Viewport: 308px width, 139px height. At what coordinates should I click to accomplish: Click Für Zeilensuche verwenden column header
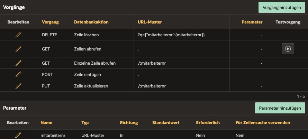pos(263,123)
